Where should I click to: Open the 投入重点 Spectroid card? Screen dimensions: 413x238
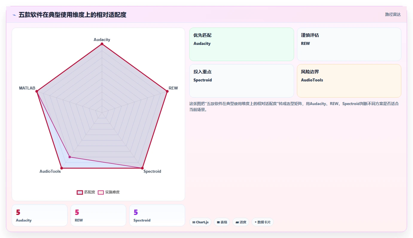pos(242,81)
